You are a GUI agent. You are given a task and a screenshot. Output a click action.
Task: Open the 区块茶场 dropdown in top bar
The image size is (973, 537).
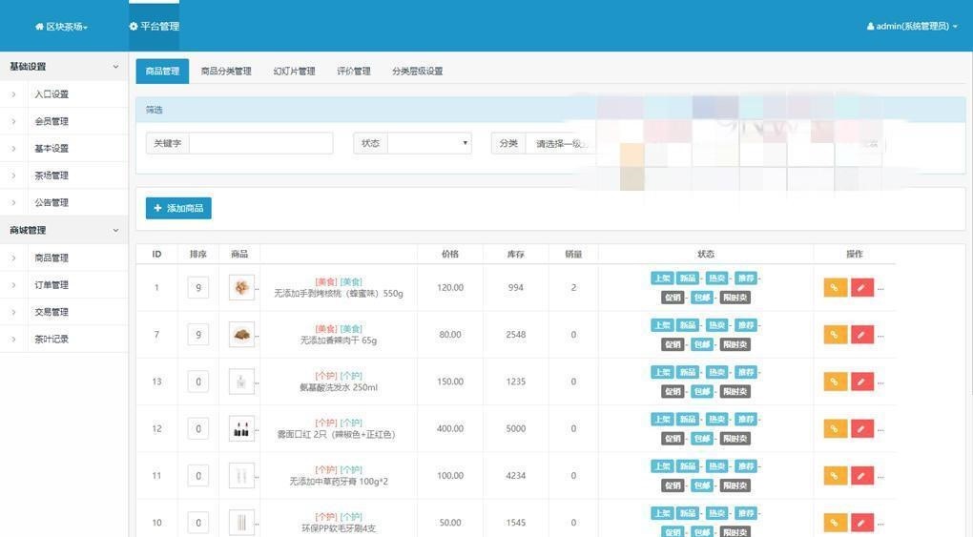[x=61, y=27]
